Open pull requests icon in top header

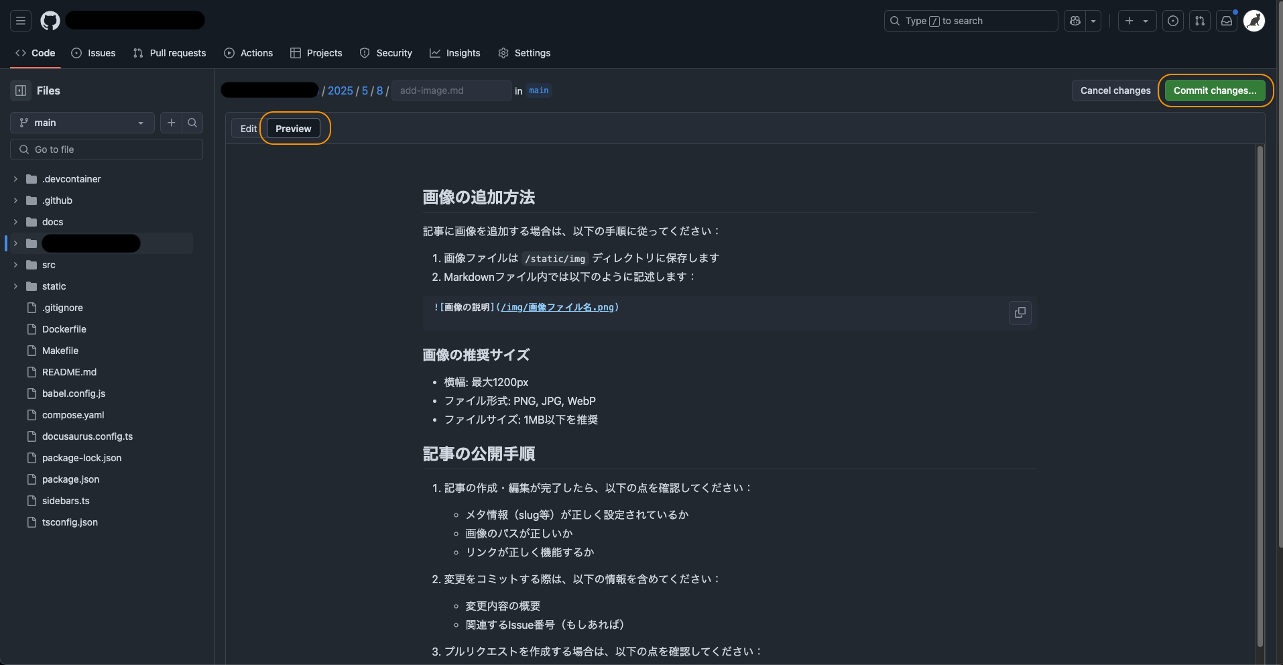(x=1200, y=21)
